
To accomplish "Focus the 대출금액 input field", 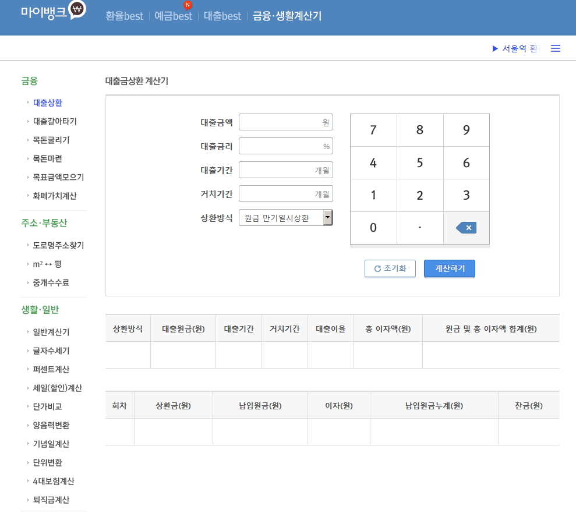I will coord(285,122).
